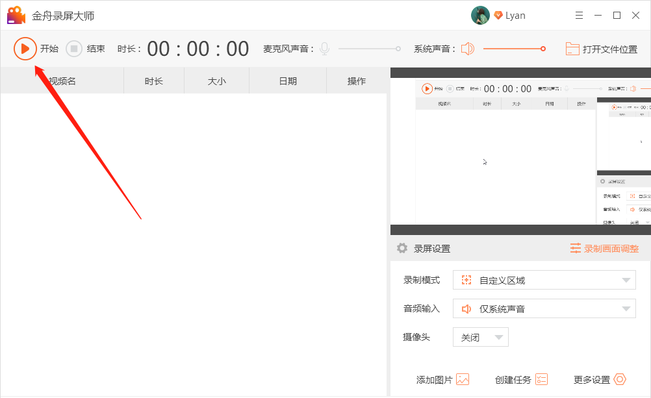
Task: Click 添加图片 add image button
Action: coord(442,380)
